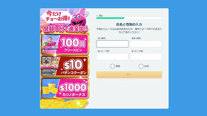Image resolution: width=207 pixels, height=116 pixels.
Task: Focus the 姓 (漢字) input field
Action: (x=112, y=44)
